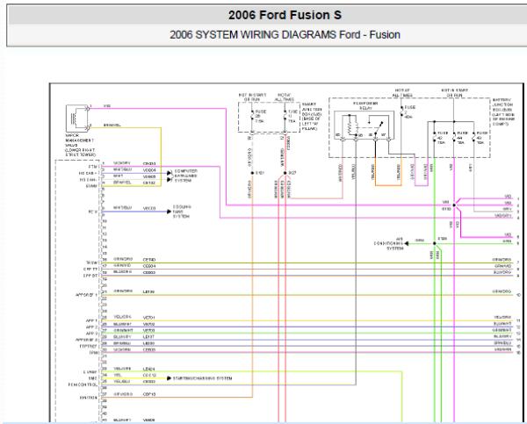
Task: Click the APP 2 pin label
Action: (x=91, y=327)
